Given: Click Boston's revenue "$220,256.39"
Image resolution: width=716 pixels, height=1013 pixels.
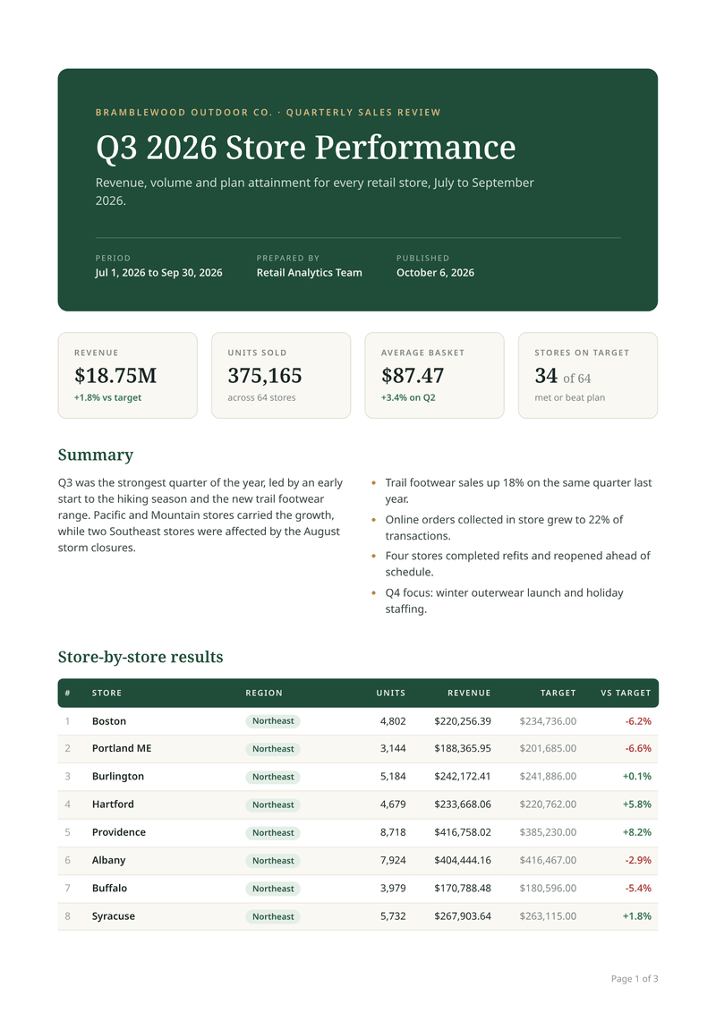Looking at the screenshot, I should point(463,721).
